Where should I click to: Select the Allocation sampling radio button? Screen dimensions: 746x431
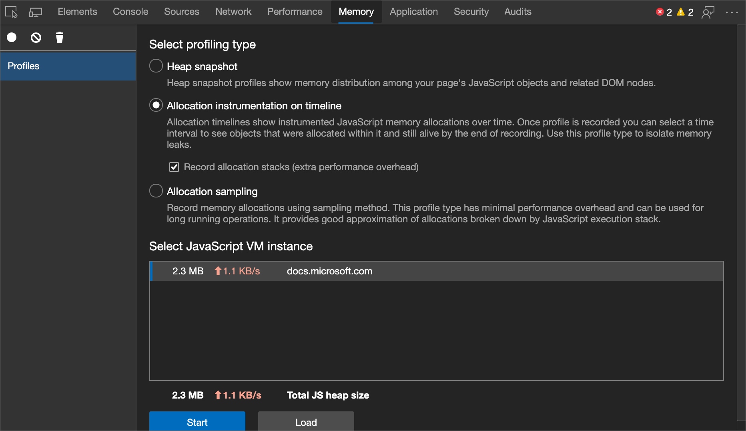click(156, 191)
